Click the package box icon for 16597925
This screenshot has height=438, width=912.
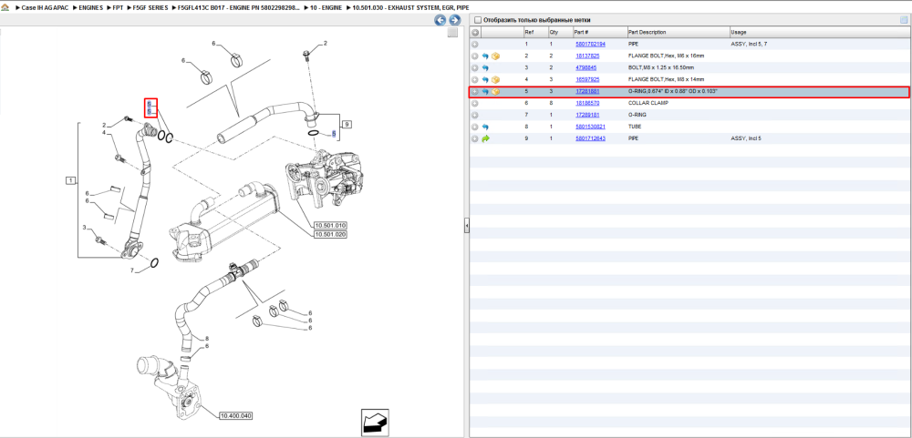coord(495,79)
